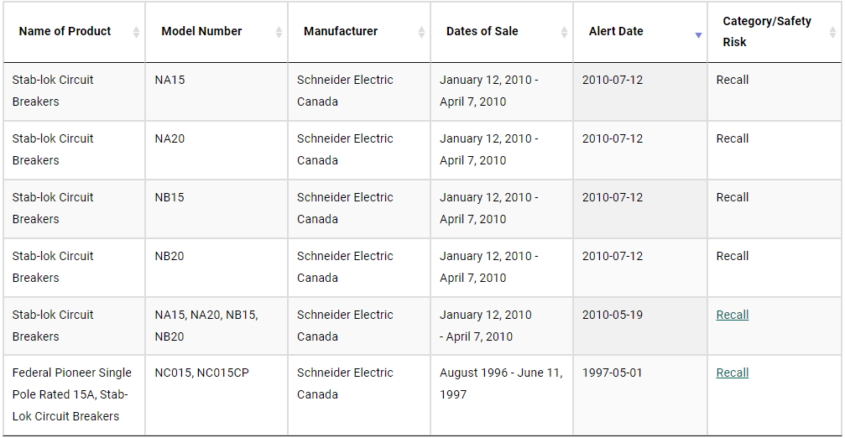This screenshot has height=438, width=845.
Task: Select the NC015, NC015CP model cell
Action: point(216,395)
